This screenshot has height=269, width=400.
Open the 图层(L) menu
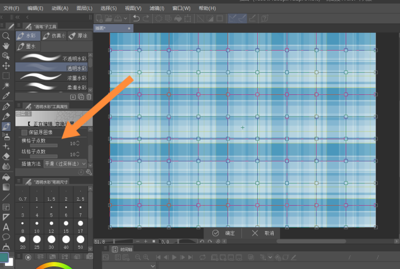(x=83, y=8)
